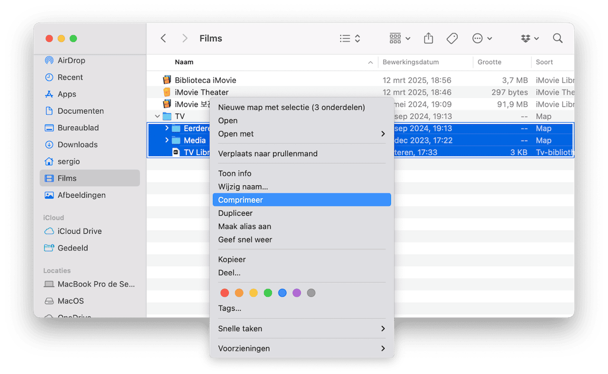Screen dimensions: 608x374
Task: Collapse the TV folder disclosure triangle
Action: click(157, 117)
